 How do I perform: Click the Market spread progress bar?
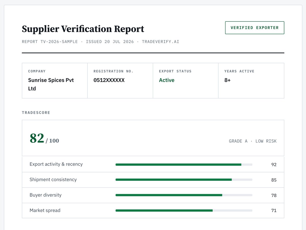[x=184, y=211]
